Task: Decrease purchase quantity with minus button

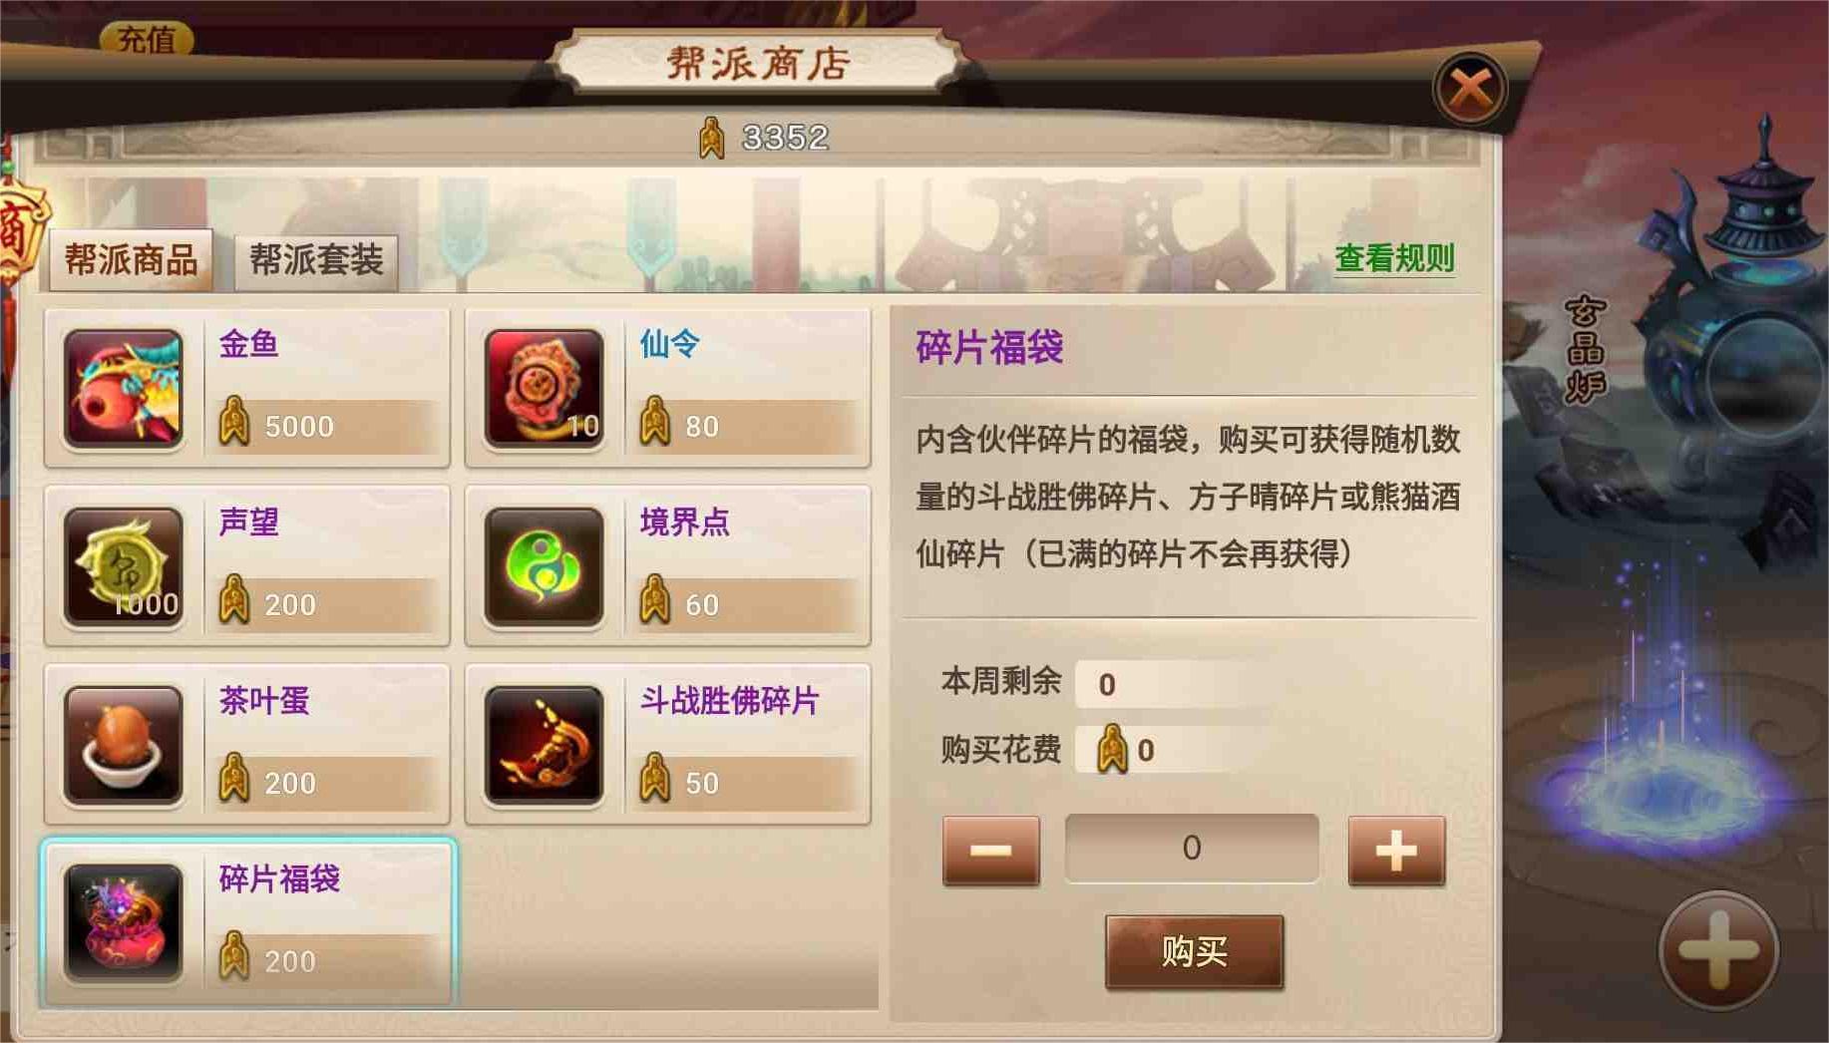Action: pos(991,851)
